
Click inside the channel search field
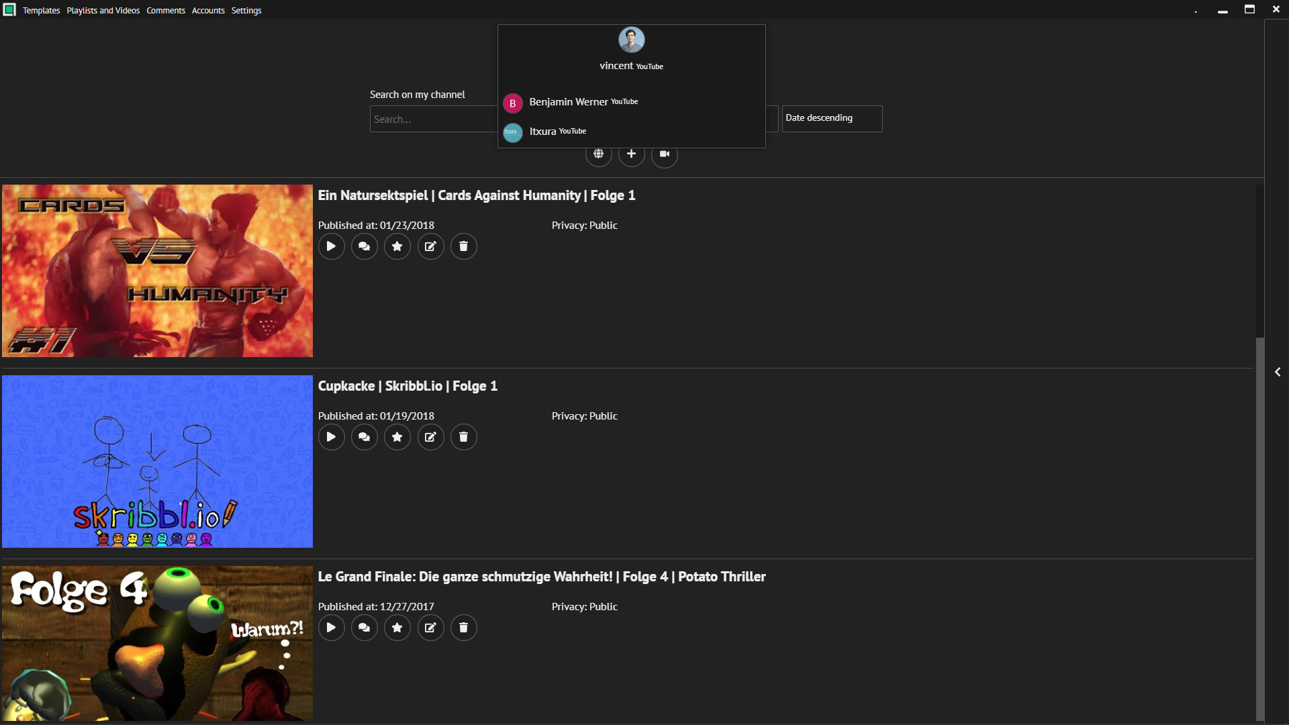430,119
